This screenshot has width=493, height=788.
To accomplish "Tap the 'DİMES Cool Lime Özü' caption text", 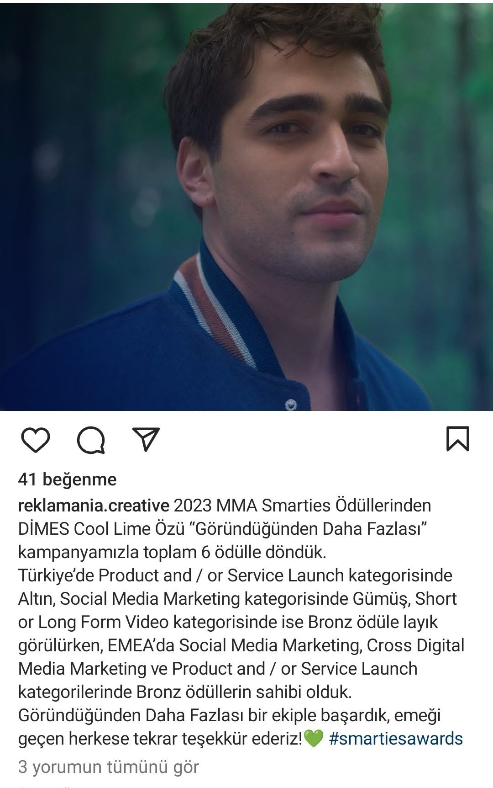I will coord(101,529).
